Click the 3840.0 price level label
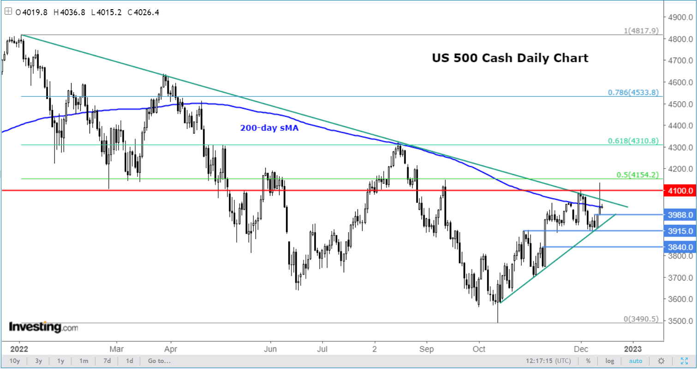This screenshot has height=369, width=697. (679, 247)
